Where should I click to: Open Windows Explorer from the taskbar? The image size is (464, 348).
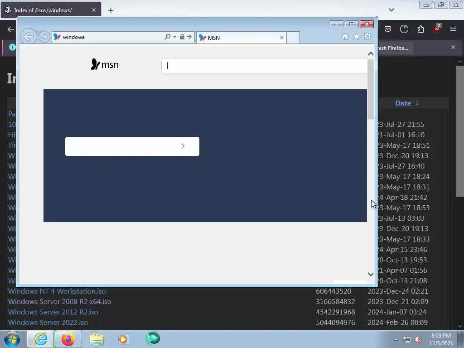pyautogui.click(x=97, y=339)
